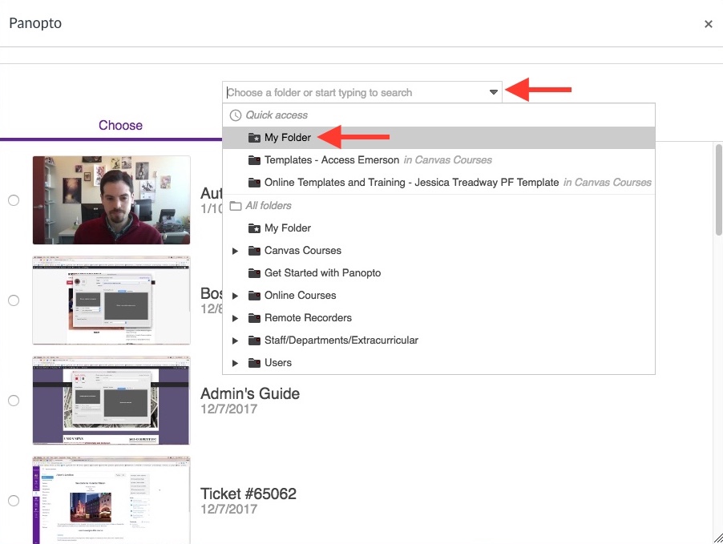723x544 pixels.
Task: Select radio button for Ticket #65062
Action: [14, 500]
